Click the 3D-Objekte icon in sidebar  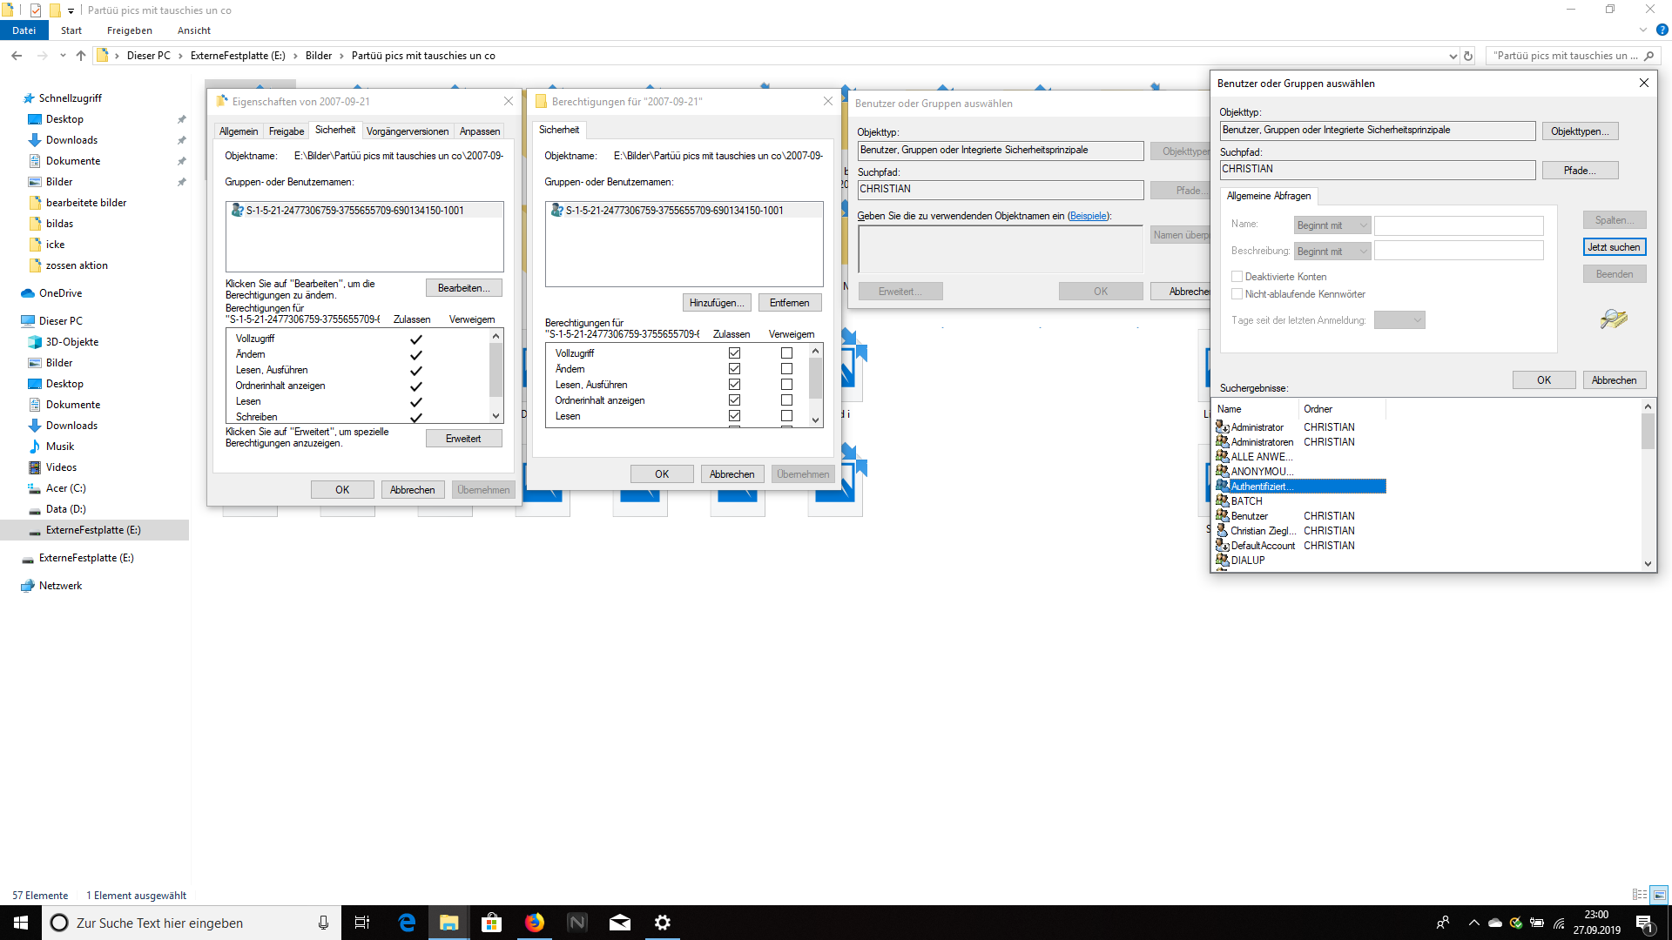pyautogui.click(x=35, y=342)
